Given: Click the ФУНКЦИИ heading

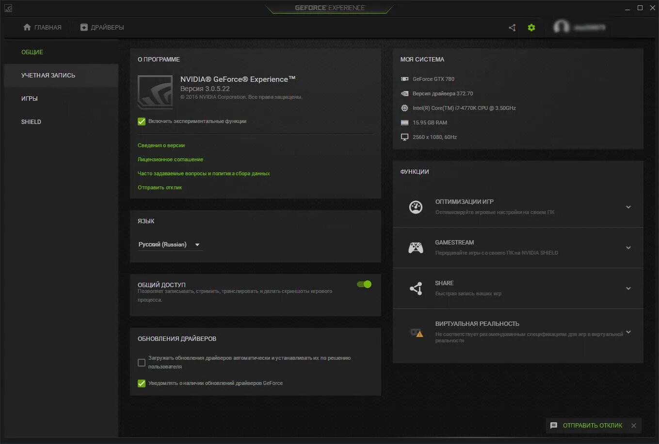Looking at the screenshot, I should (415, 172).
